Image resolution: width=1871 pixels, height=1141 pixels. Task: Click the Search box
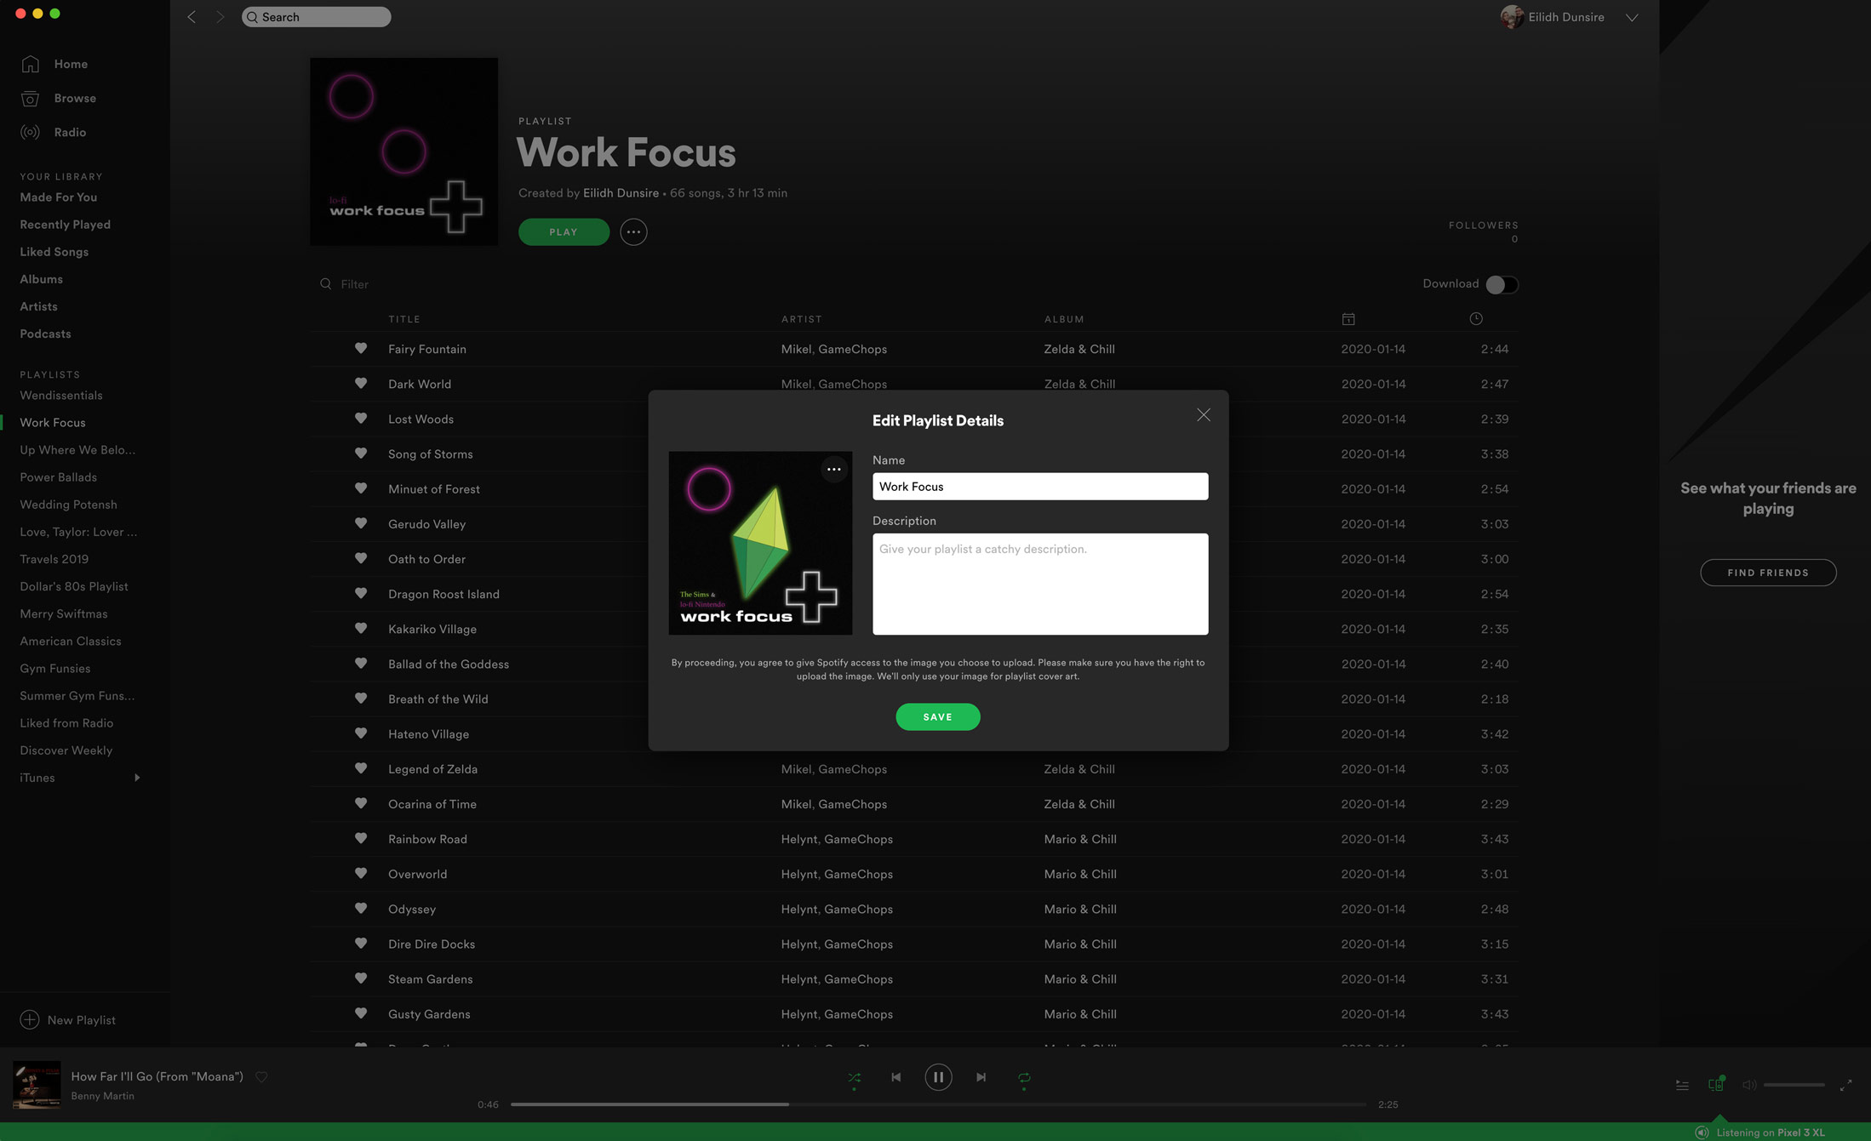[316, 17]
